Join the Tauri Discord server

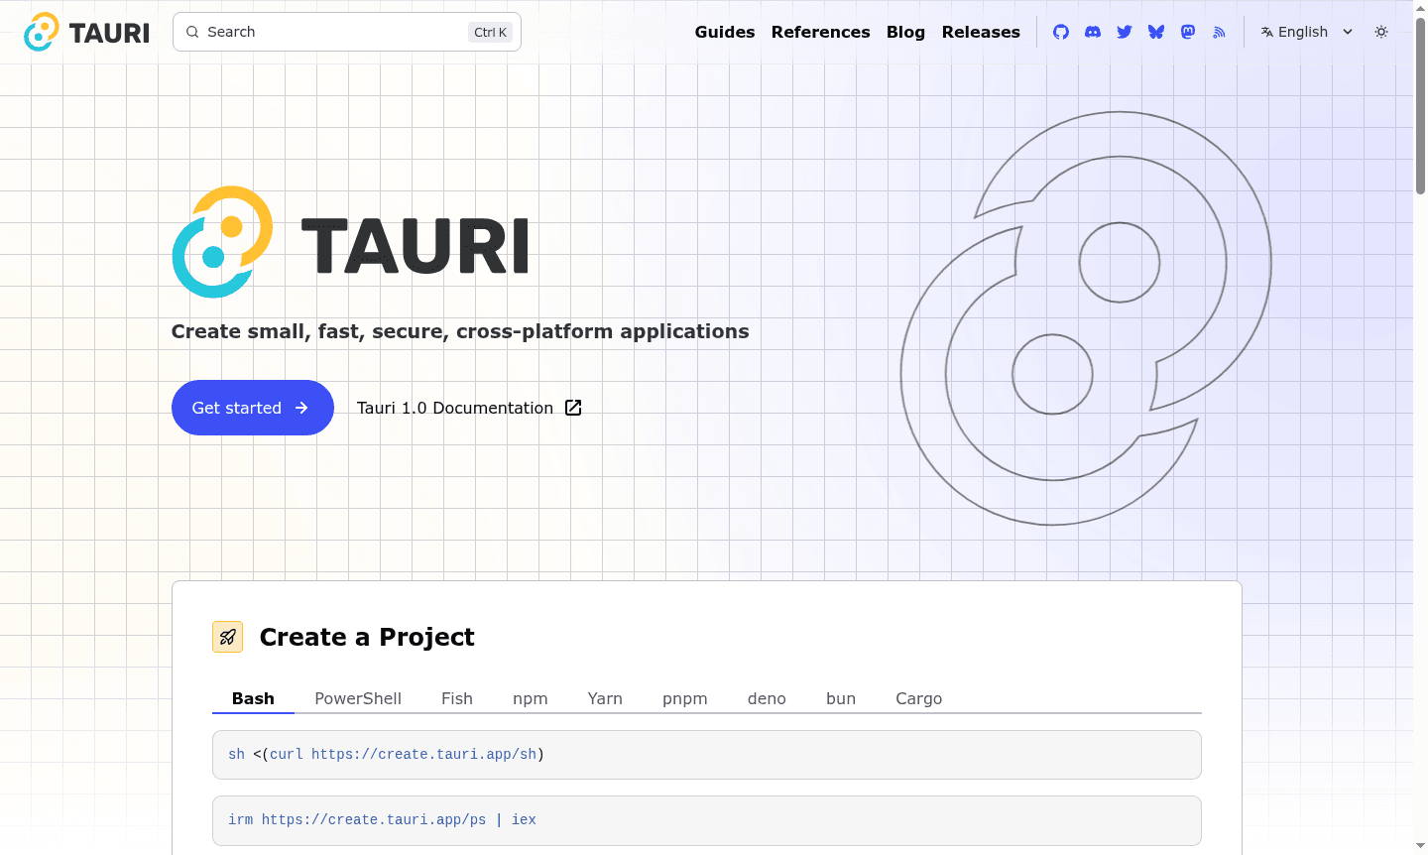pos(1092,31)
